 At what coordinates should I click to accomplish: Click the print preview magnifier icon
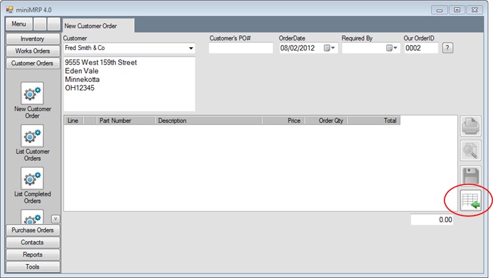(x=472, y=151)
